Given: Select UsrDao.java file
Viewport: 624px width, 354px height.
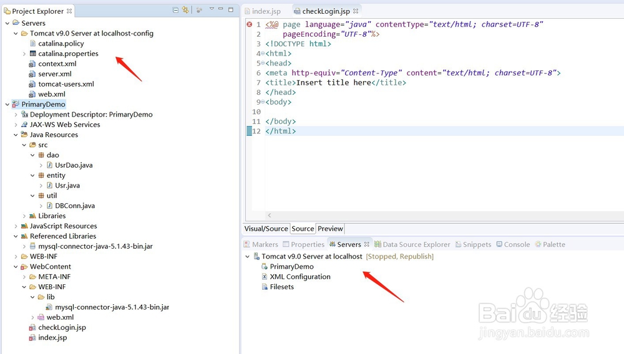Looking at the screenshot, I should (74, 165).
